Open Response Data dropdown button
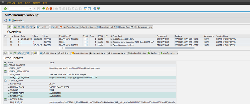 (118, 53)
